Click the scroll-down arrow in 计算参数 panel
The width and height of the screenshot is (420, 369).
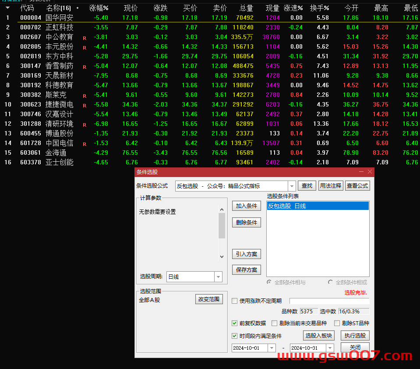pyautogui.click(x=222, y=257)
